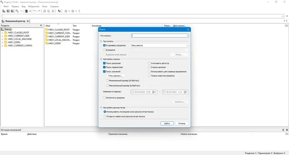
Task: Open the Окно menu
Action: pyautogui.click(x=44, y=6)
